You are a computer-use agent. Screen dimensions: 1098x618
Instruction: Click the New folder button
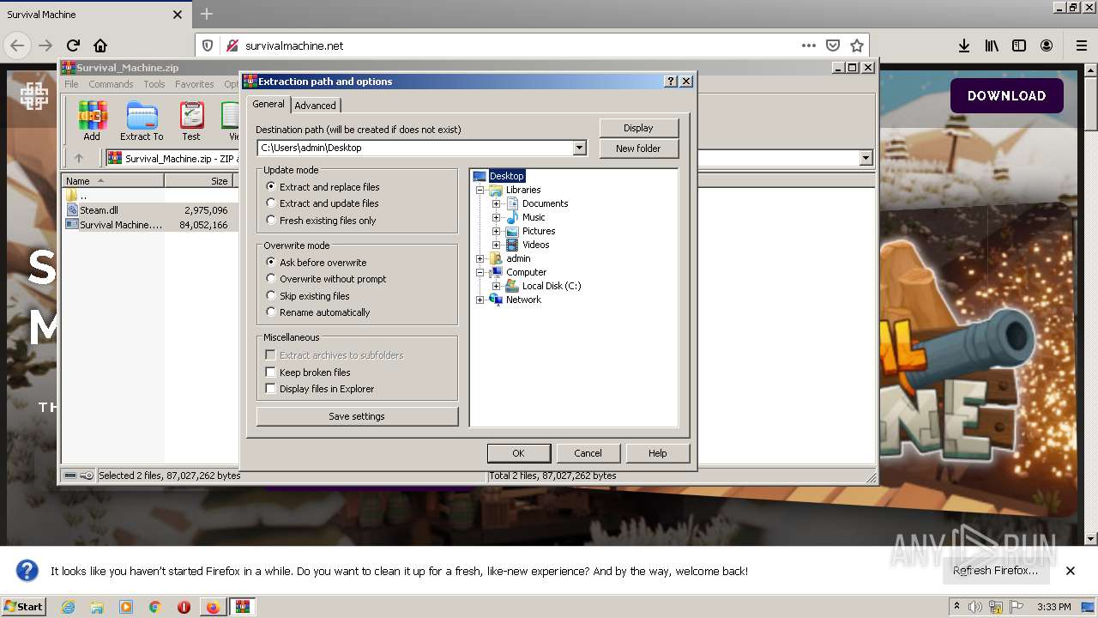pos(638,148)
